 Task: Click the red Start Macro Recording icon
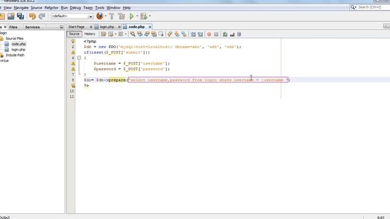209,34
